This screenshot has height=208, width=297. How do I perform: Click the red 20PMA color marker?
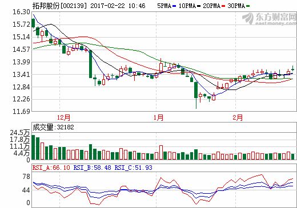point(223,6)
